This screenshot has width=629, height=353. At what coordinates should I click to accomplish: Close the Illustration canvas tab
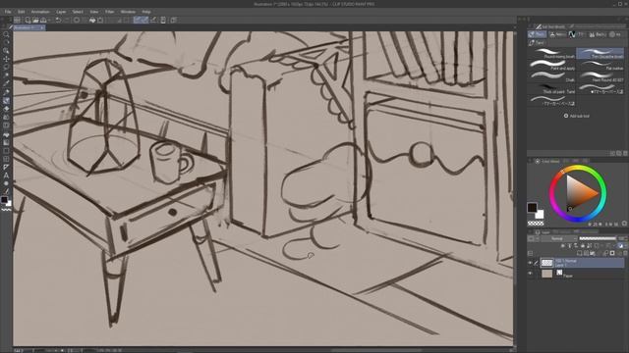(41, 27)
